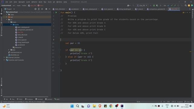Expand the out folder
Viewport: 194px width, 109px height.
(7, 17)
